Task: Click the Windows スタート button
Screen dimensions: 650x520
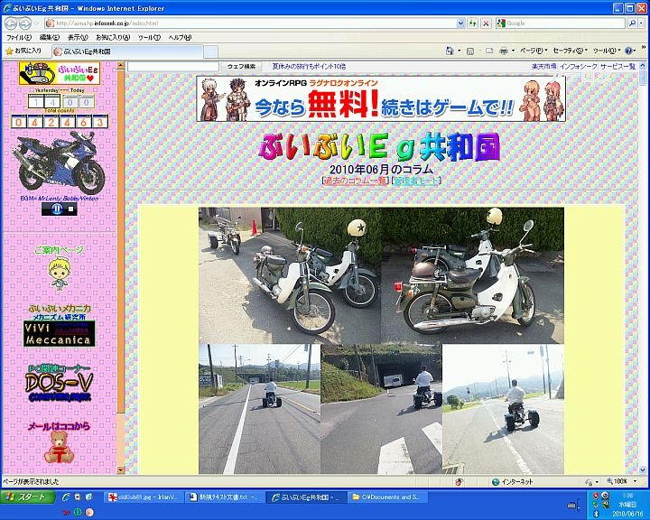Action: tap(28, 497)
